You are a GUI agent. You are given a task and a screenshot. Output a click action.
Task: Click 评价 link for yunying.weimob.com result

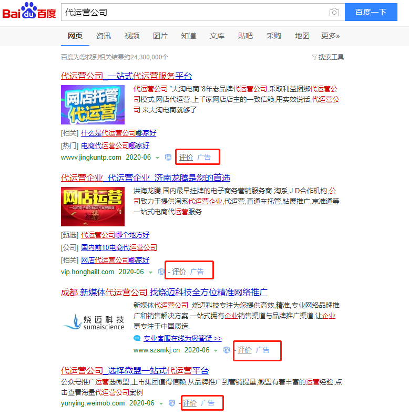[190, 403]
